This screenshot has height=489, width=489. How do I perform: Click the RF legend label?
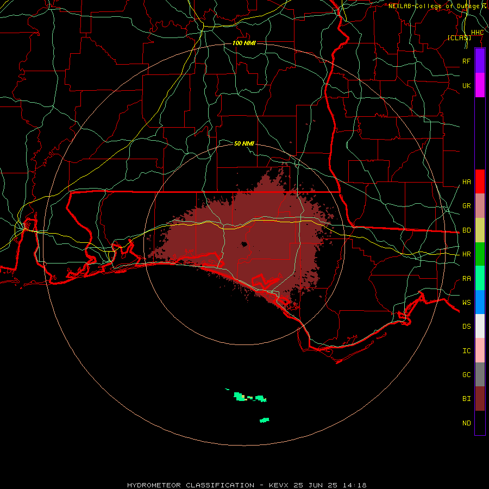tap(466, 61)
